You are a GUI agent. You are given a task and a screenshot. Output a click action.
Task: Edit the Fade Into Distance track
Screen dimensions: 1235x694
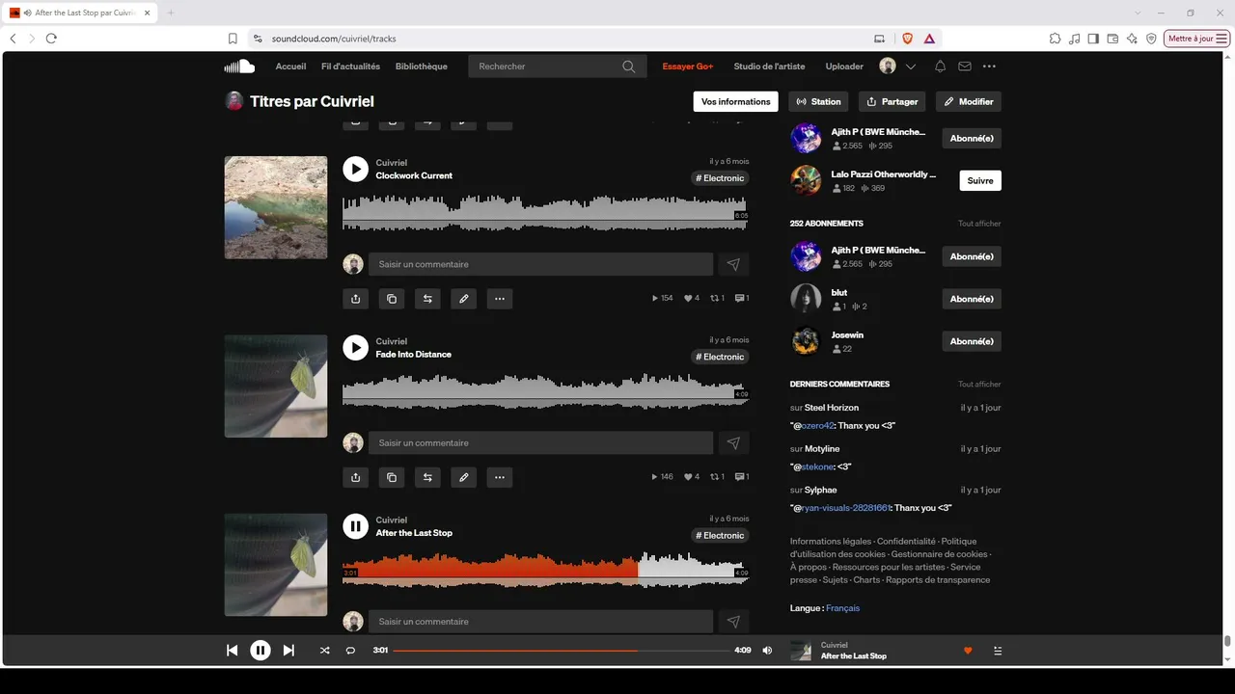[464, 477]
